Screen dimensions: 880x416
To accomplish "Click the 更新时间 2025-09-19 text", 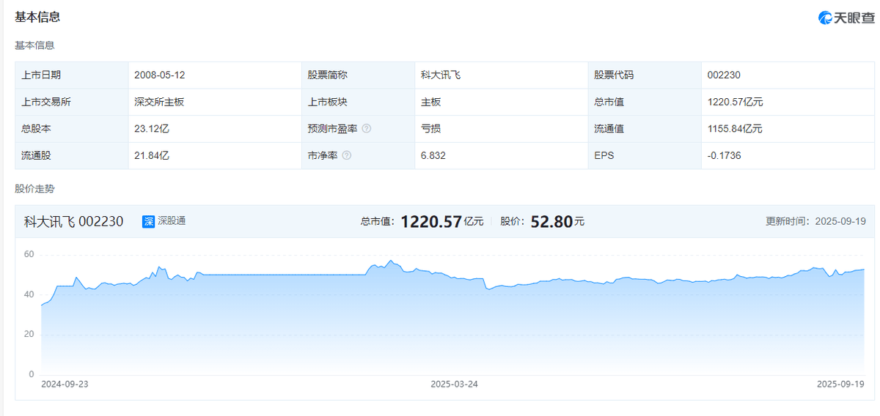I will click(x=816, y=221).
